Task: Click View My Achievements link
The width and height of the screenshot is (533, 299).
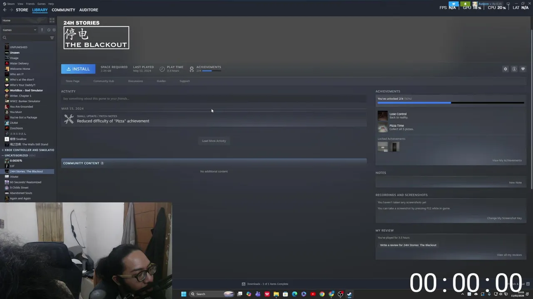Action: click(507, 160)
